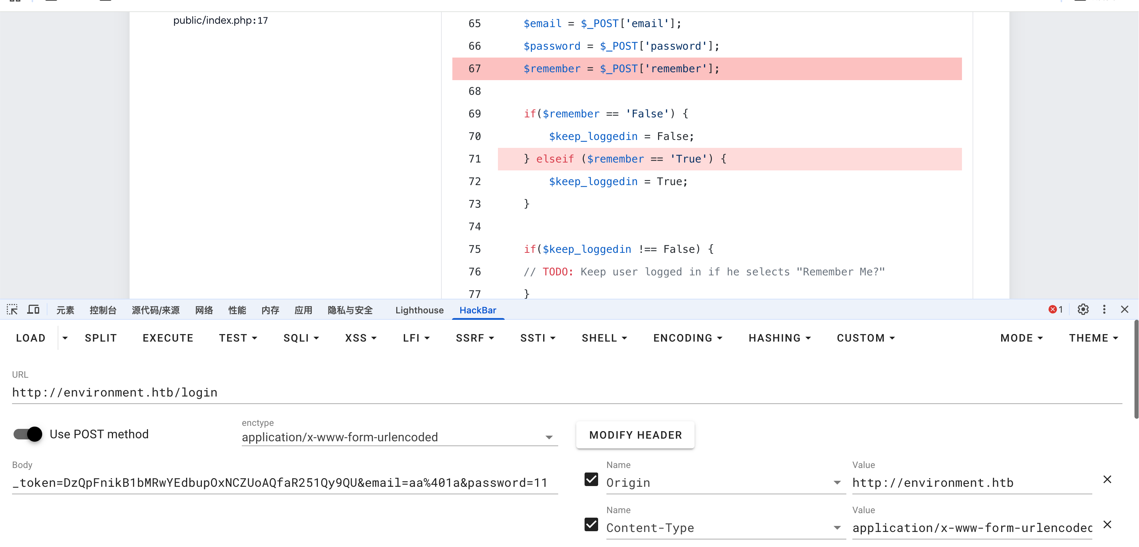Click the inspect element picker icon

pyautogui.click(x=12, y=310)
